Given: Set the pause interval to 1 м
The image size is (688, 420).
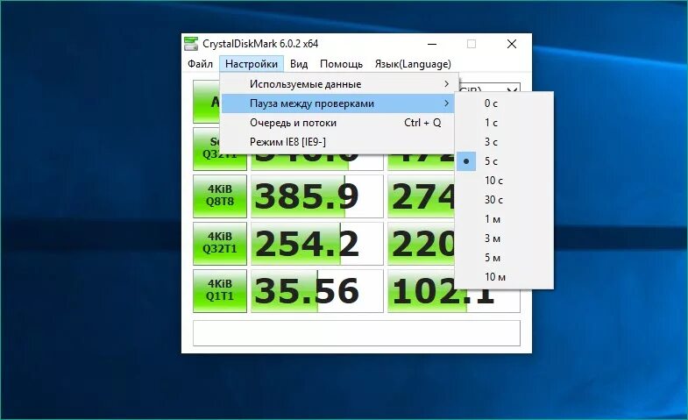Looking at the screenshot, I should click(x=504, y=219).
